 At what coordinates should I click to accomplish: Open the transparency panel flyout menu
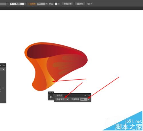[89, 95]
